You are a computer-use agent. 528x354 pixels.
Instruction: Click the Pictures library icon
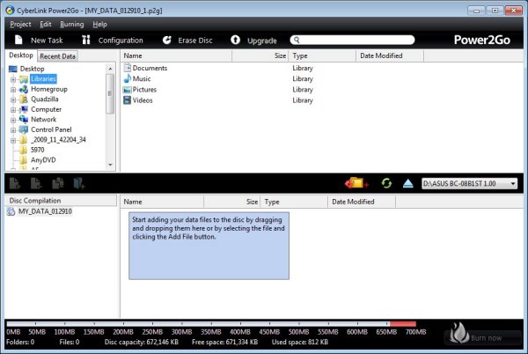[127, 90]
